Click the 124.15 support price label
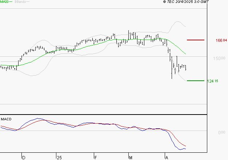This screenshot has height=160, width=228. pos(212,81)
